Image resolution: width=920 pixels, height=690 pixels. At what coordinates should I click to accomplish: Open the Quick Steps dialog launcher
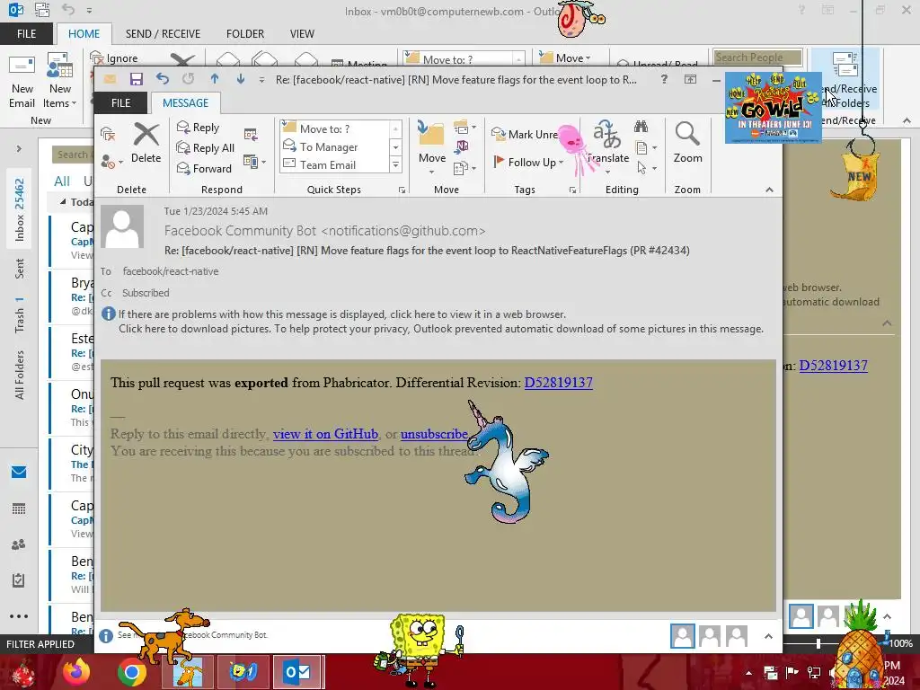click(402, 190)
